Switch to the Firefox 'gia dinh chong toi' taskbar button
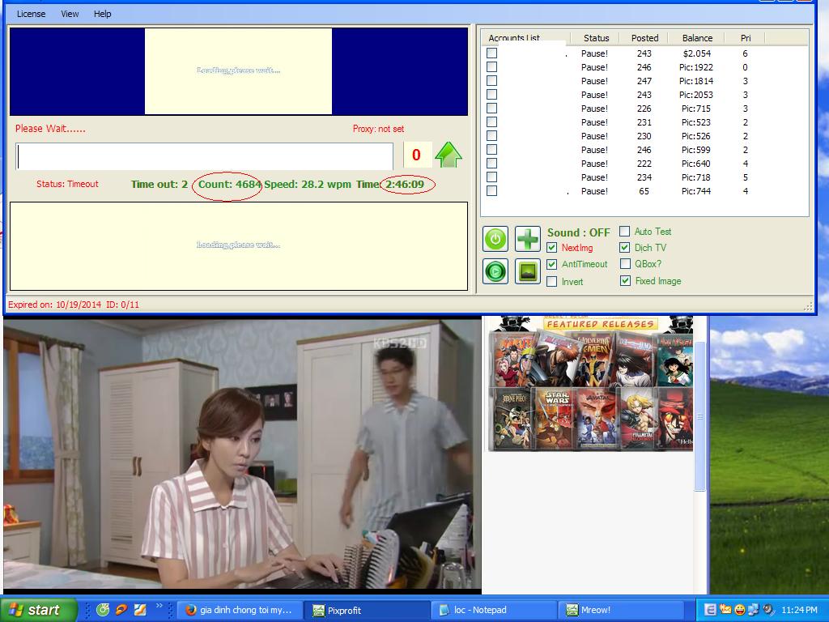 [x=240, y=610]
